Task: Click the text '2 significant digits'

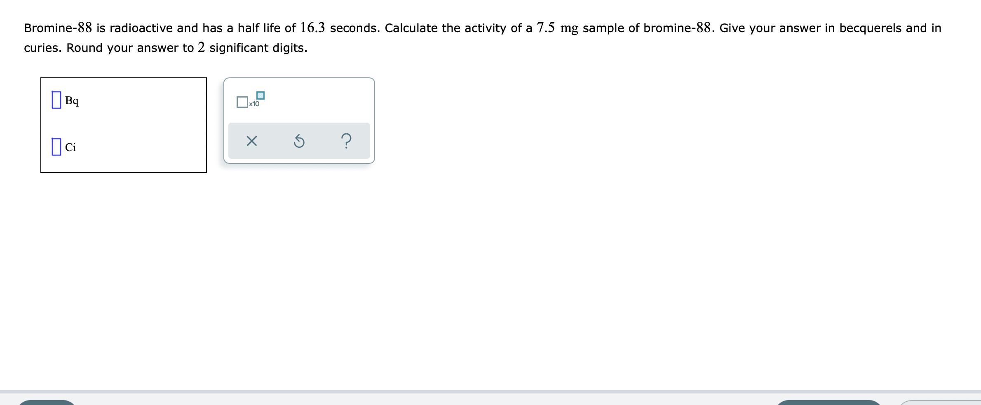Action: [x=252, y=48]
